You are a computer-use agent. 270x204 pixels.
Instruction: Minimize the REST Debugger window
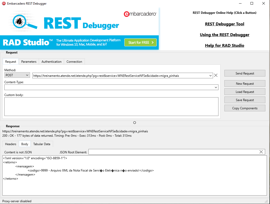coord(240,3)
